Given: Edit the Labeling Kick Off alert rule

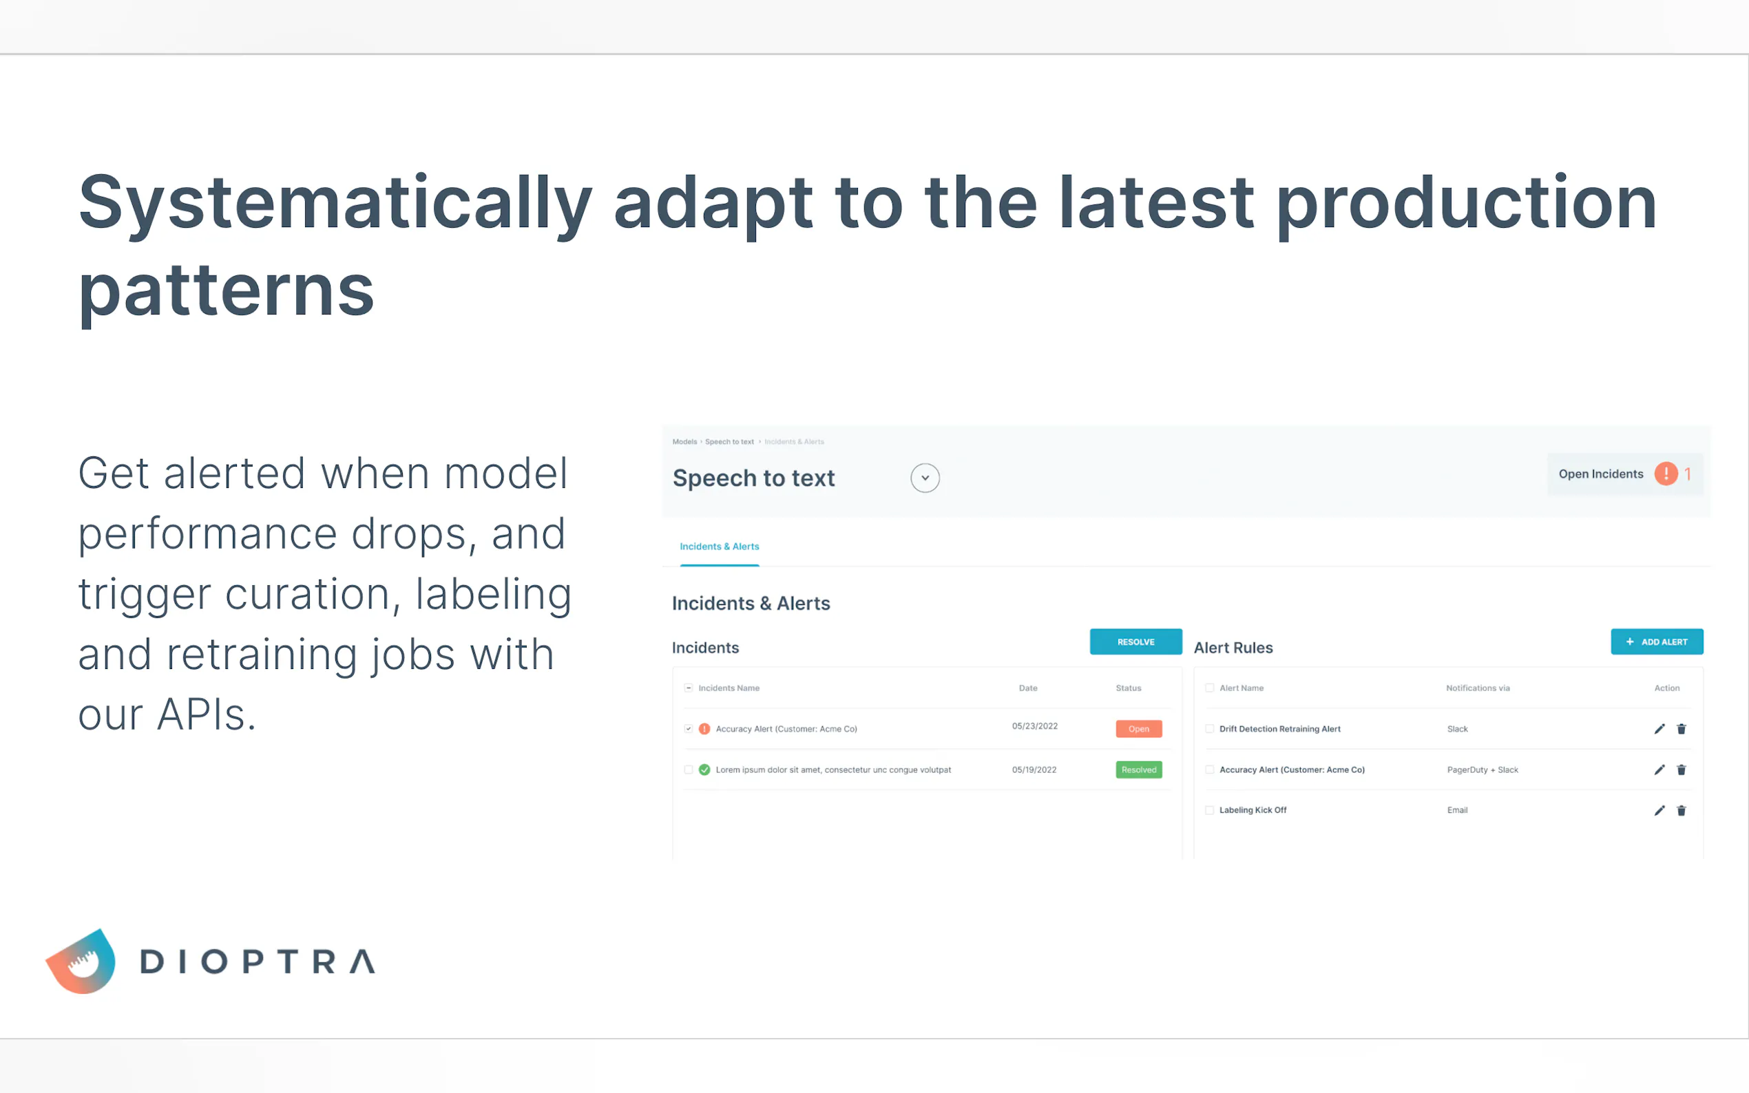Looking at the screenshot, I should (1659, 810).
